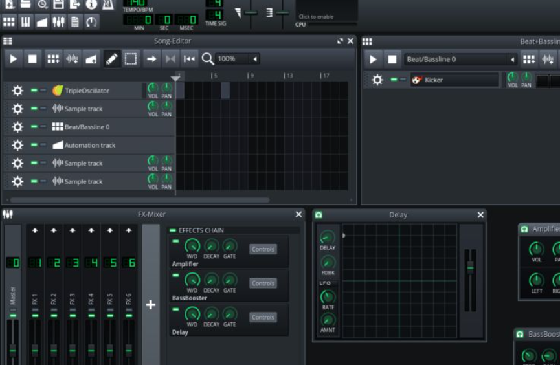Stop playback in Song-Editor
The height and width of the screenshot is (365, 560).
coord(32,59)
